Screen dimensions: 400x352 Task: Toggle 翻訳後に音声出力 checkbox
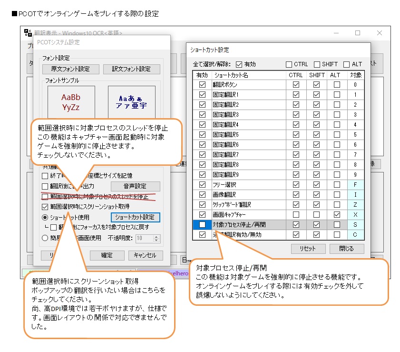point(45,186)
